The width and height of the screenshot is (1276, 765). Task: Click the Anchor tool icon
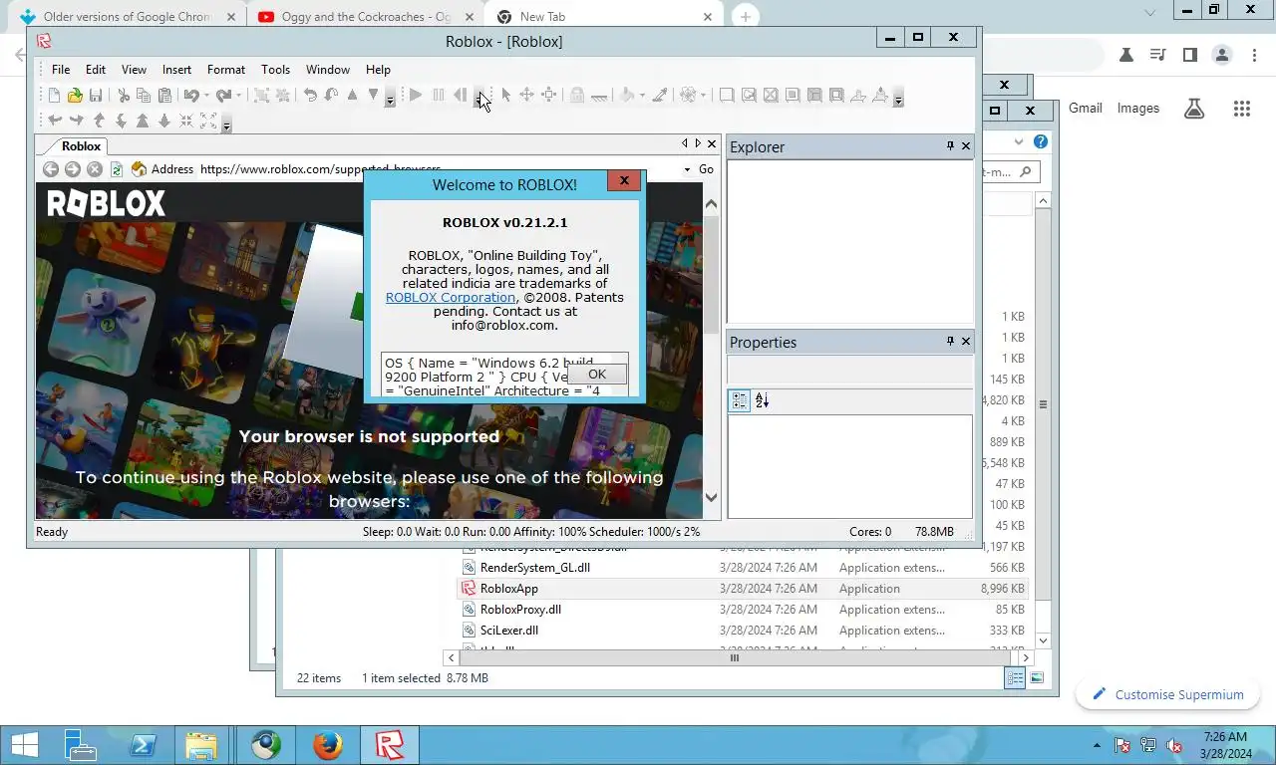tap(598, 97)
